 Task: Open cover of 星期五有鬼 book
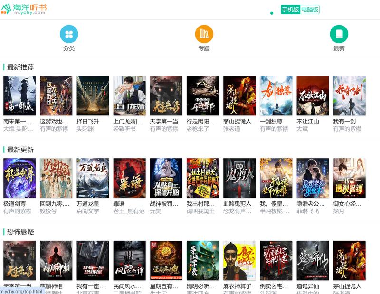point(166,261)
